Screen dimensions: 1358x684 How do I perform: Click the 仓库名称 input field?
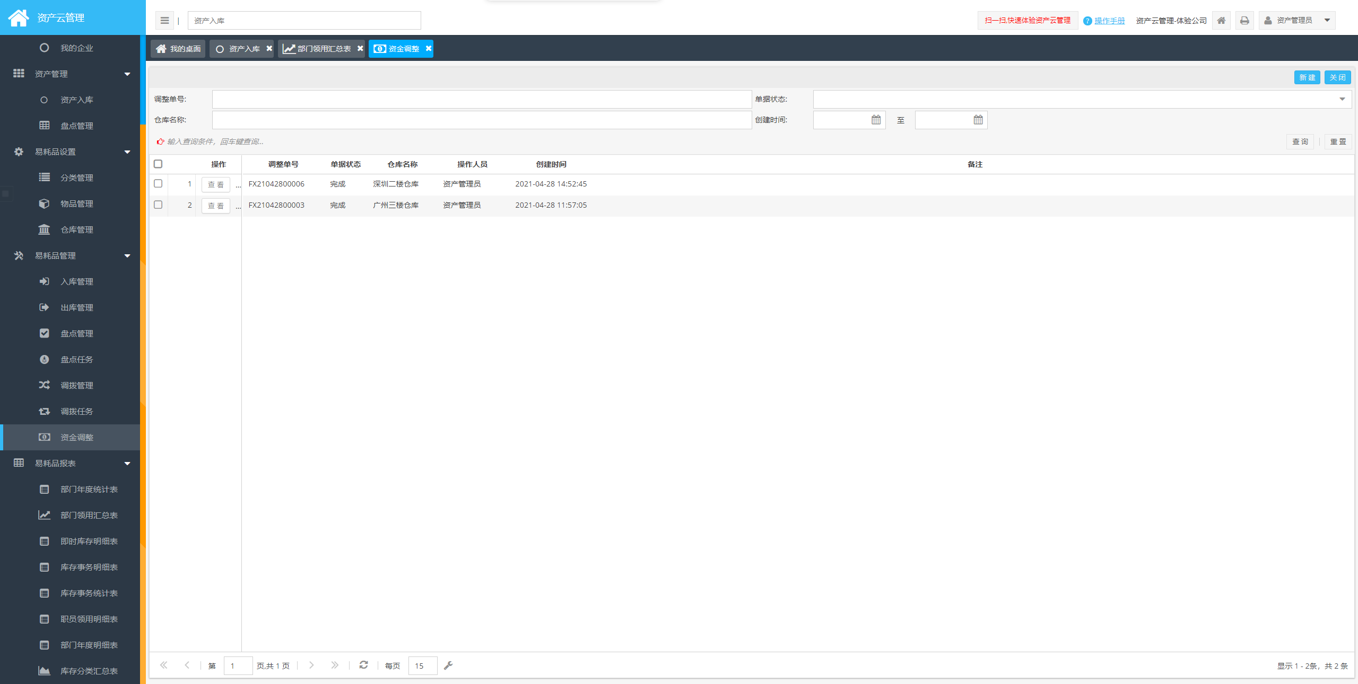pyautogui.click(x=482, y=120)
